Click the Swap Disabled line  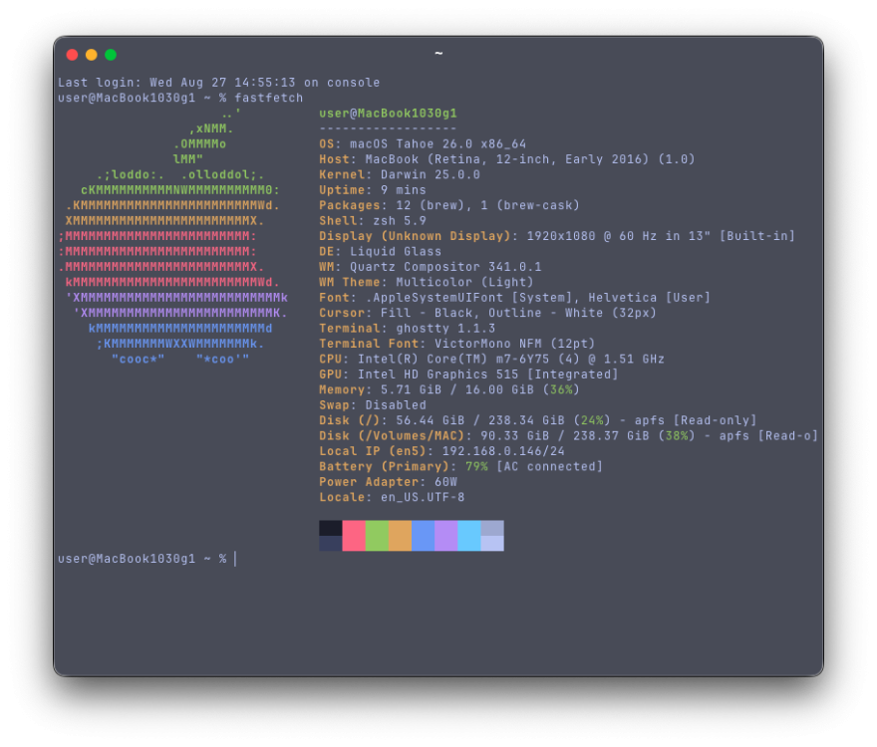coord(373,405)
